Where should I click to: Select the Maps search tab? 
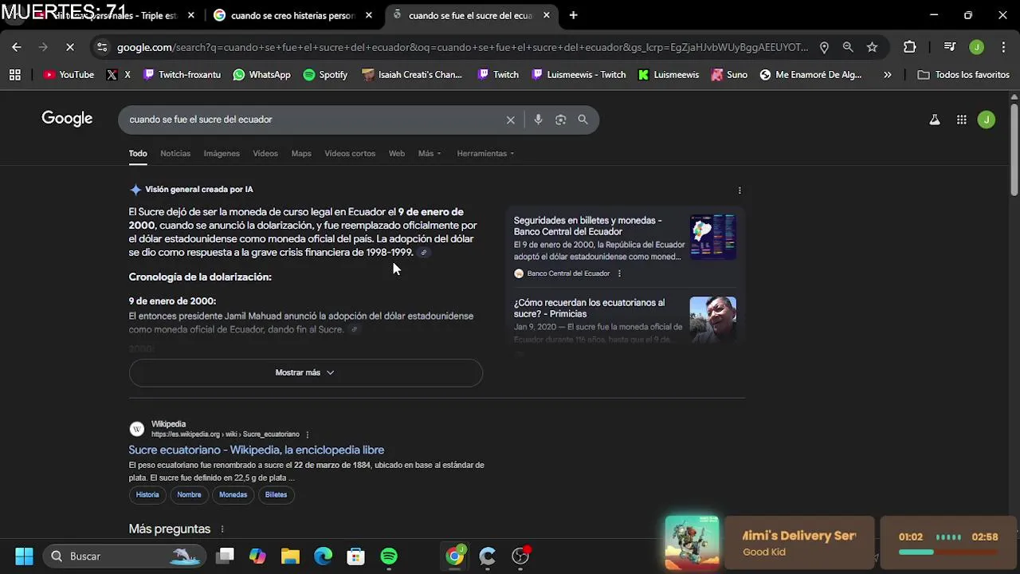click(301, 153)
